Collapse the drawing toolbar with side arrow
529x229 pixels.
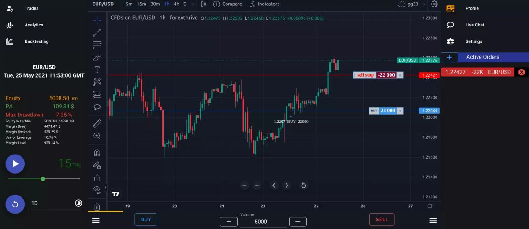[106, 188]
